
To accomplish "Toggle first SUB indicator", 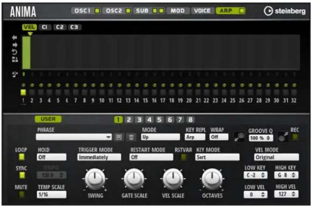I will 155,11.
